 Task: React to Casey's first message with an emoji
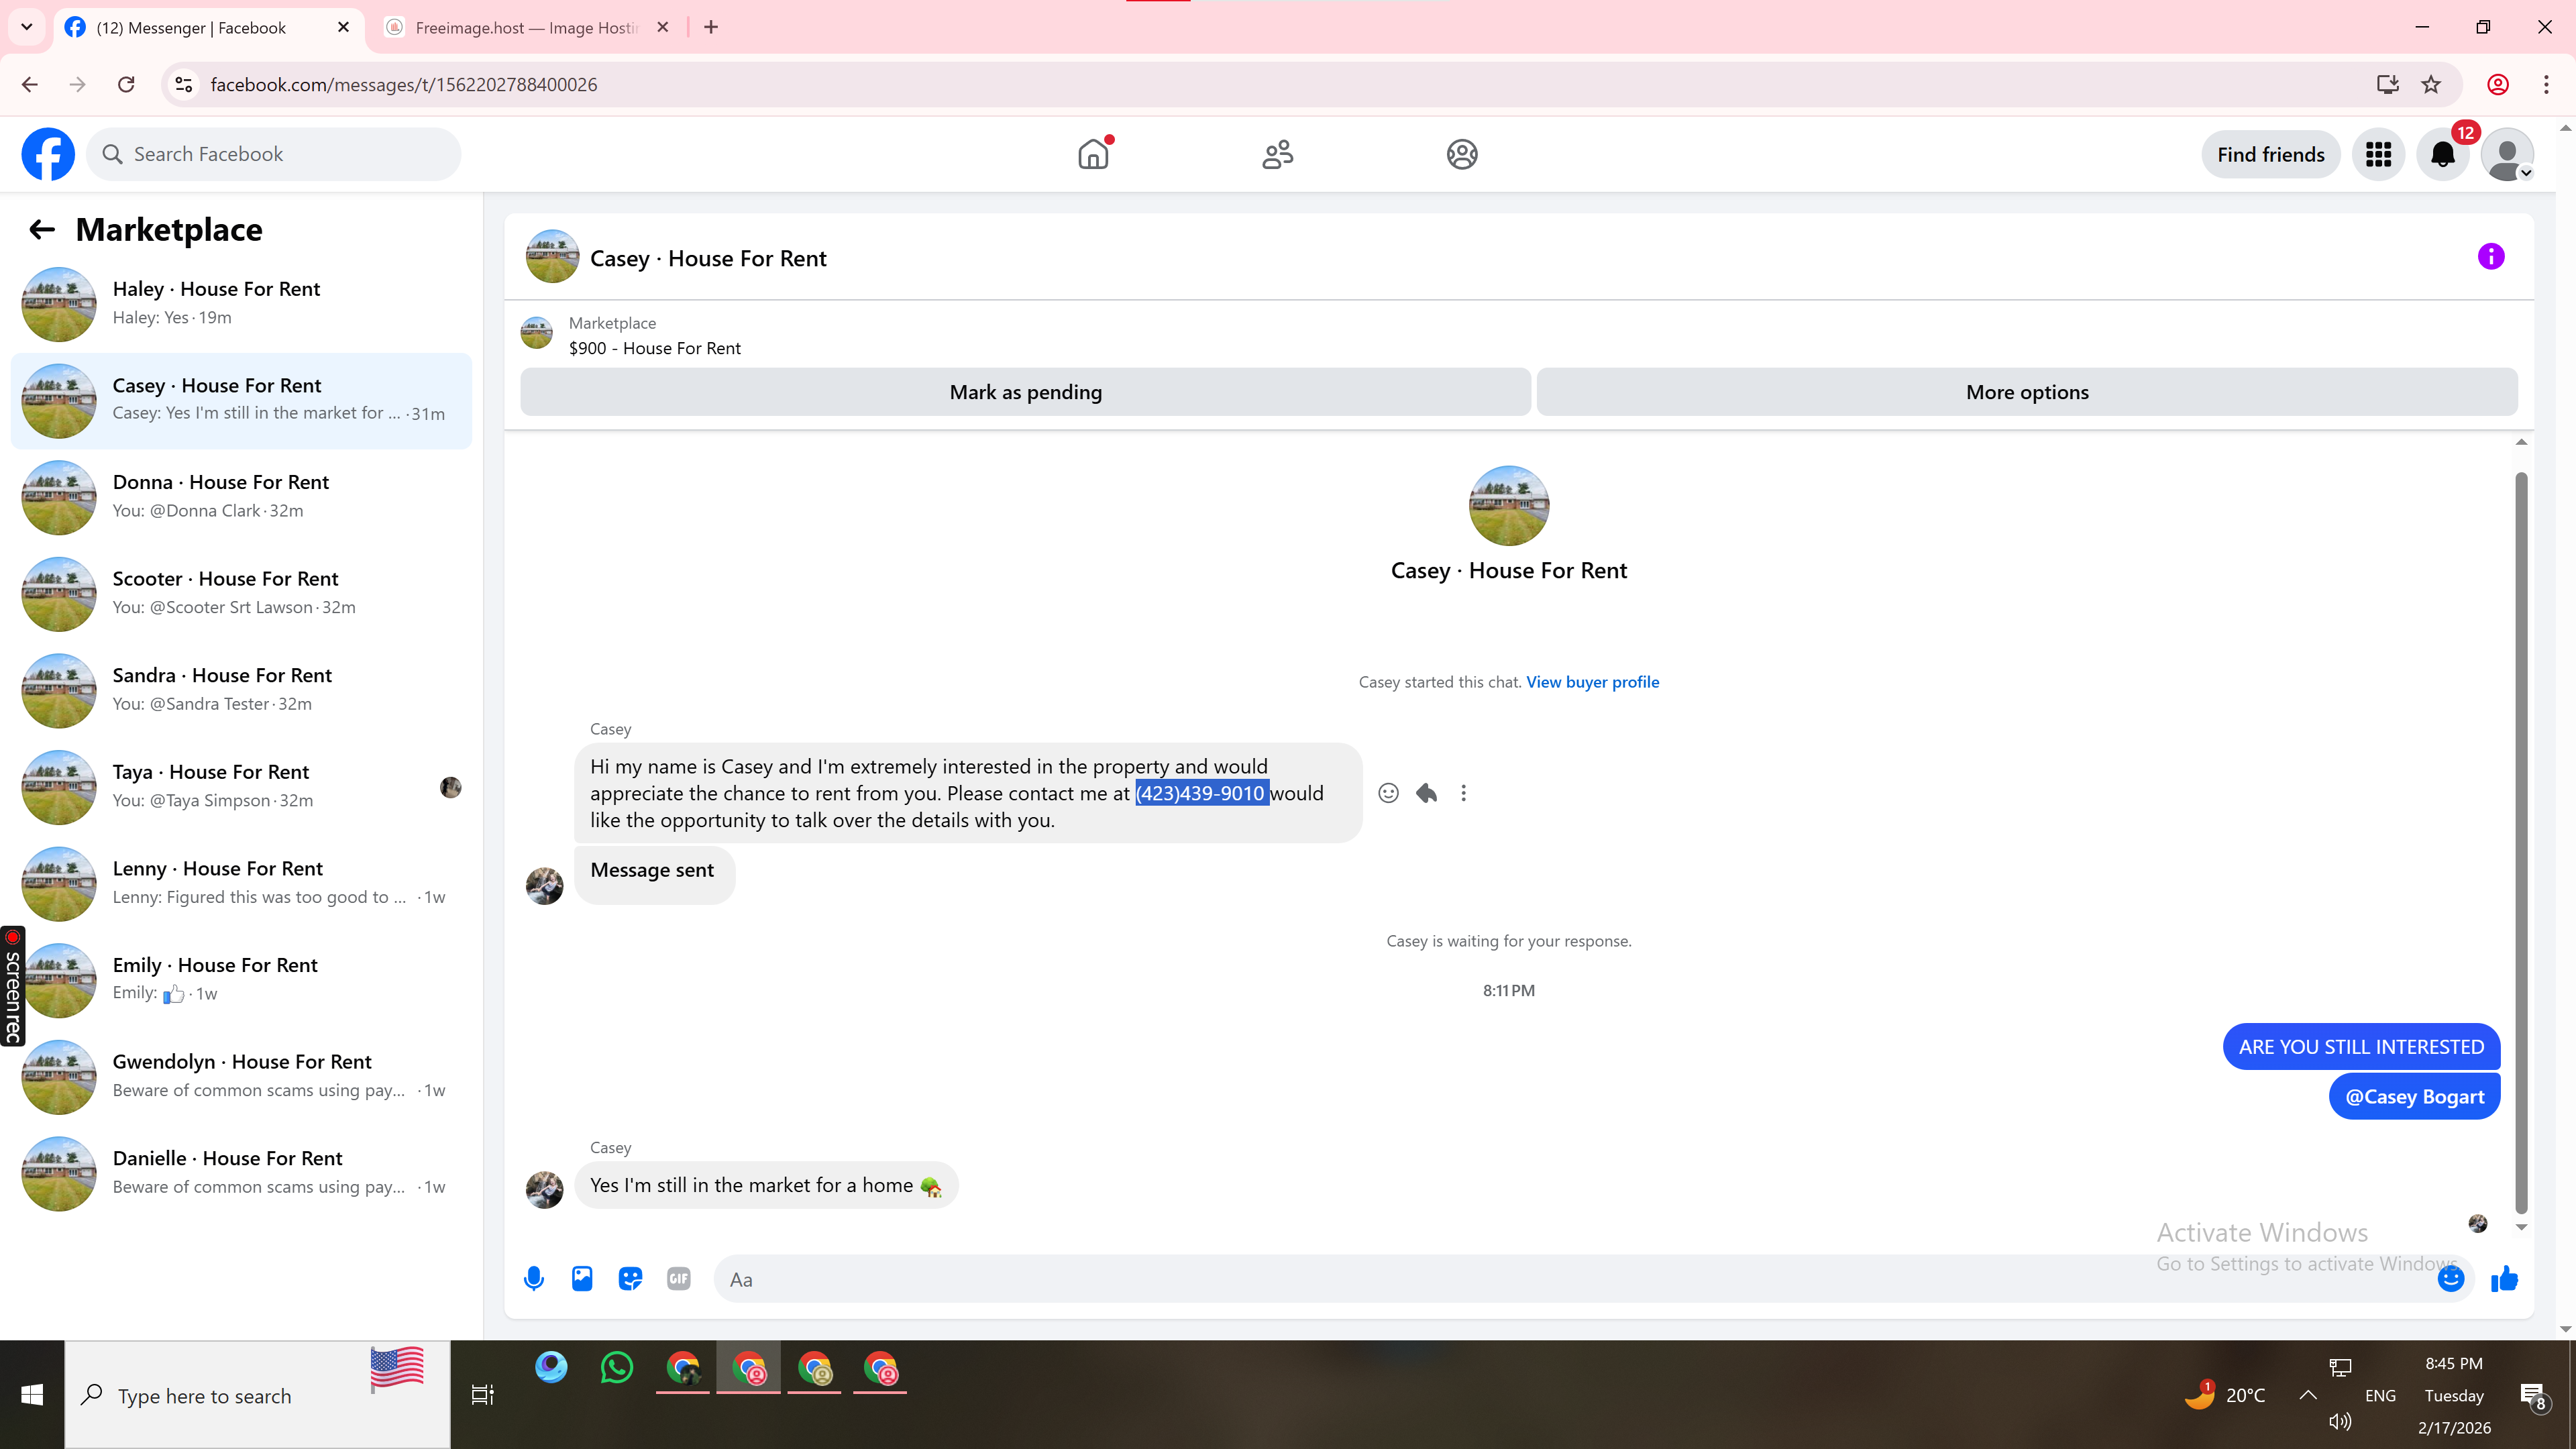(x=1388, y=793)
